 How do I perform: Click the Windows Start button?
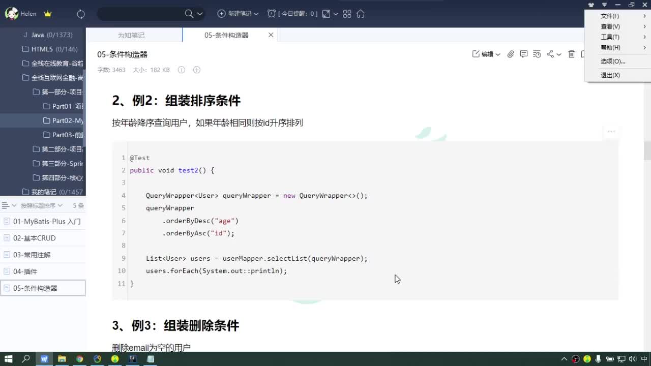pos(9,359)
